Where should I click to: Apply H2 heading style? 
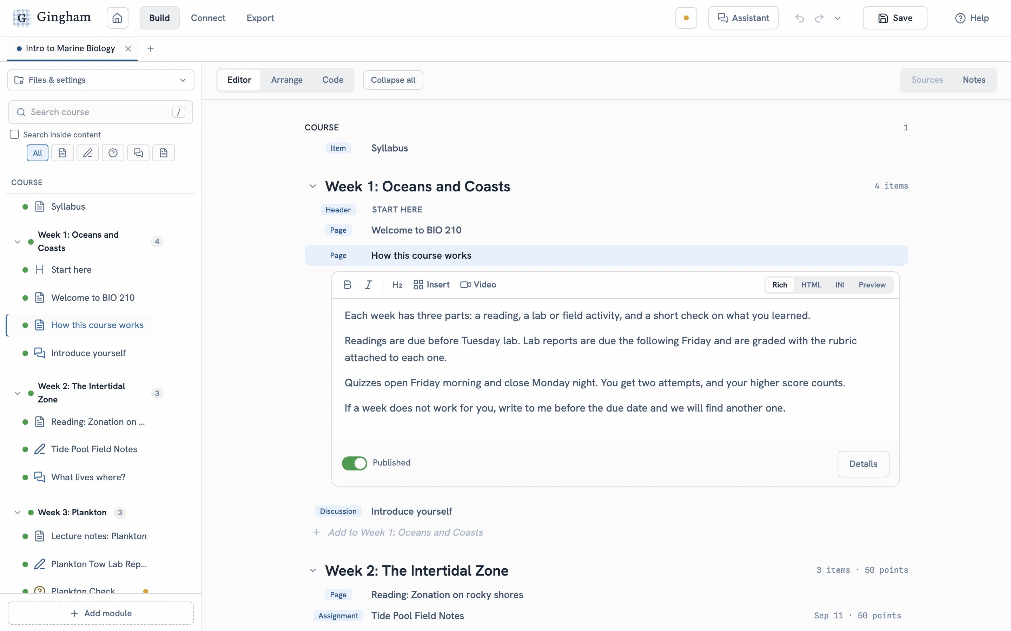click(397, 285)
